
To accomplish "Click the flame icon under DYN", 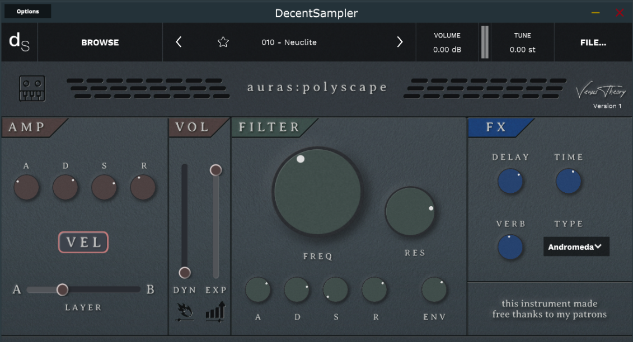I will [x=185, y=312].
